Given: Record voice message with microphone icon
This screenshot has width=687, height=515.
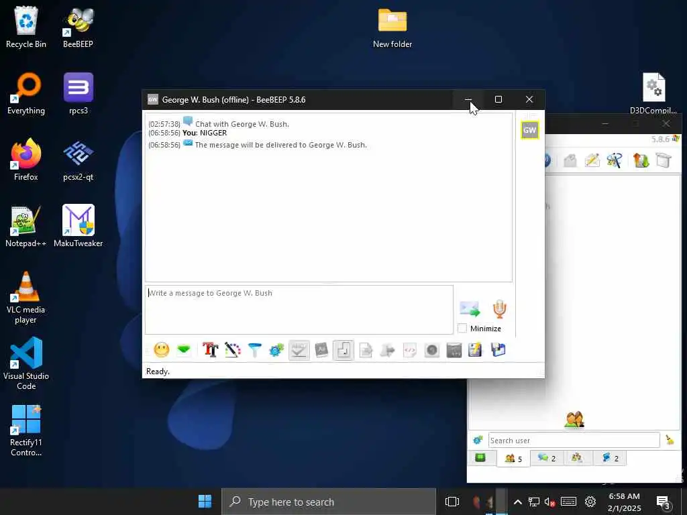Looking at the screenshot, I should pos(499,308).
